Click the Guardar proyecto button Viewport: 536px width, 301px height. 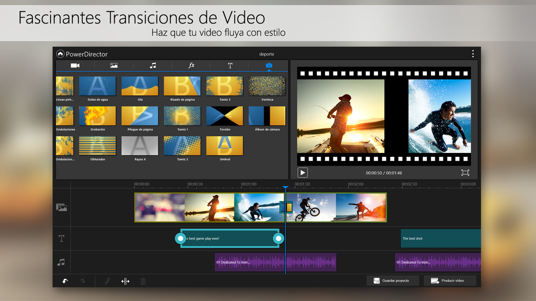click(x=393, y=281)
